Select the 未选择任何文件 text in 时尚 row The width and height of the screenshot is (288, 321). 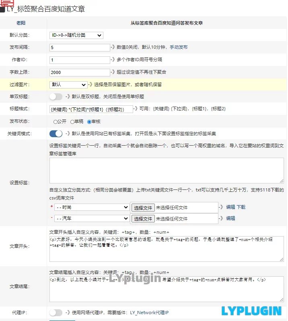click(x=171, y=208)
